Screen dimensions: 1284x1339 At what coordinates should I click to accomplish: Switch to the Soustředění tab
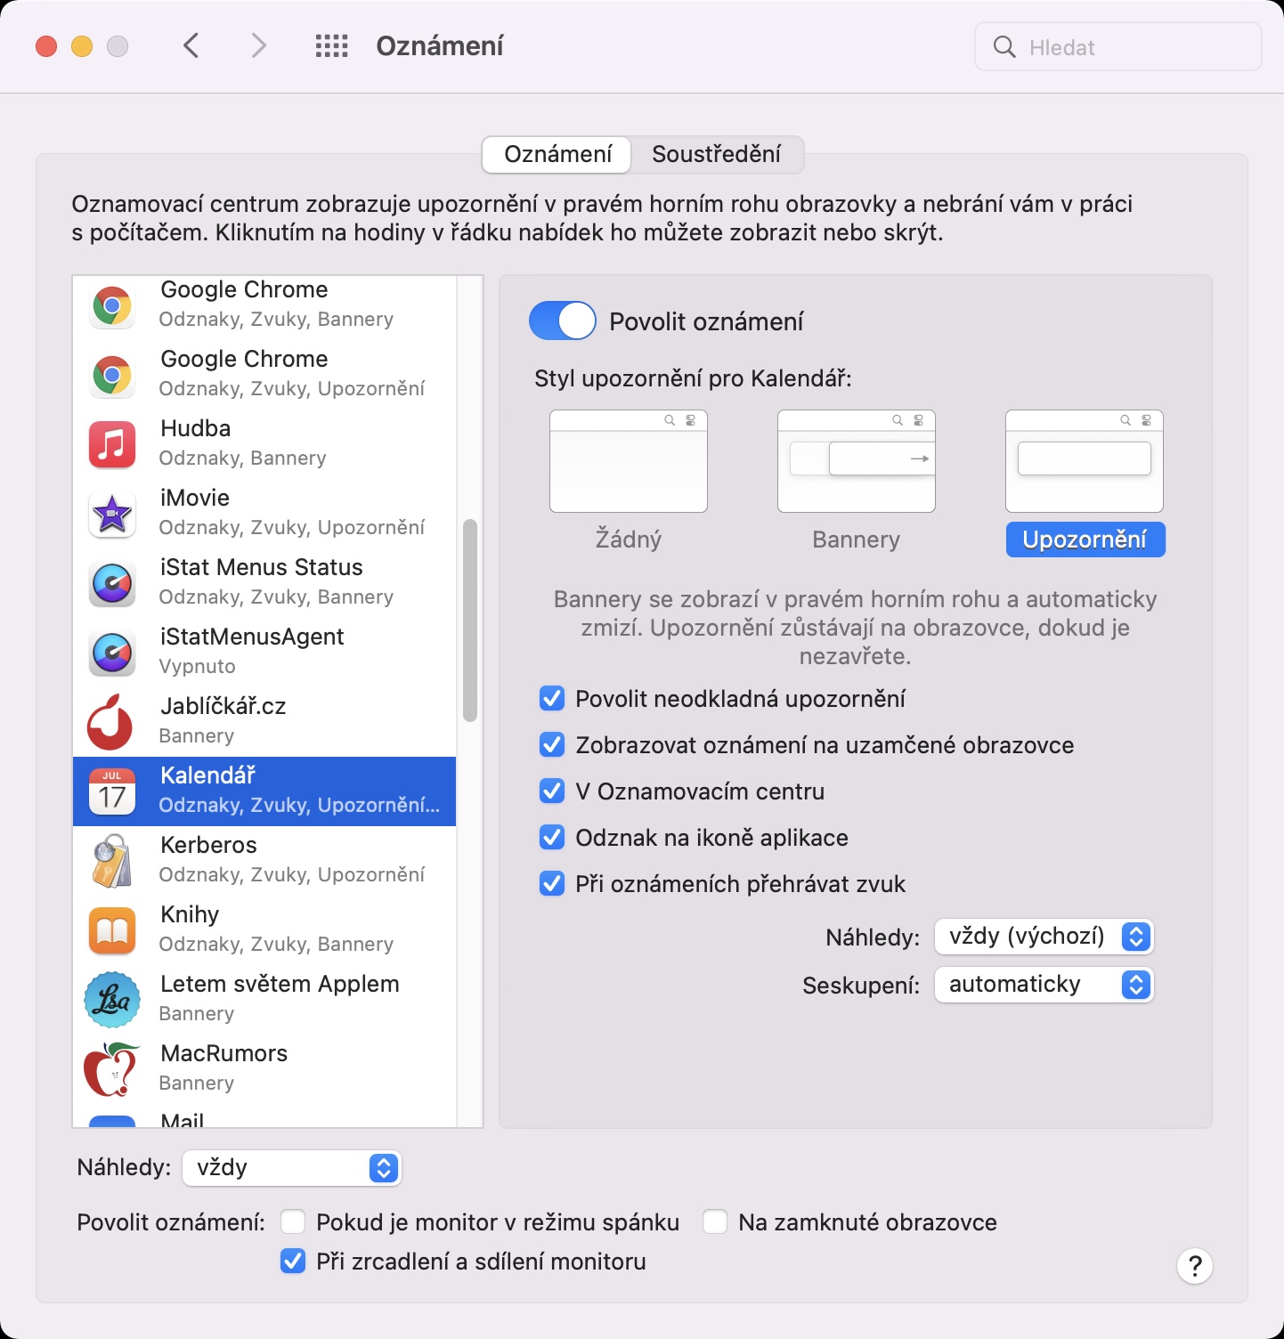[x=716, y=154]
